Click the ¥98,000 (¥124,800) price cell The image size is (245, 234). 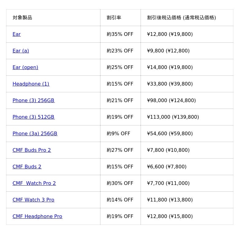pyautogui.click(x=171, y=101)
